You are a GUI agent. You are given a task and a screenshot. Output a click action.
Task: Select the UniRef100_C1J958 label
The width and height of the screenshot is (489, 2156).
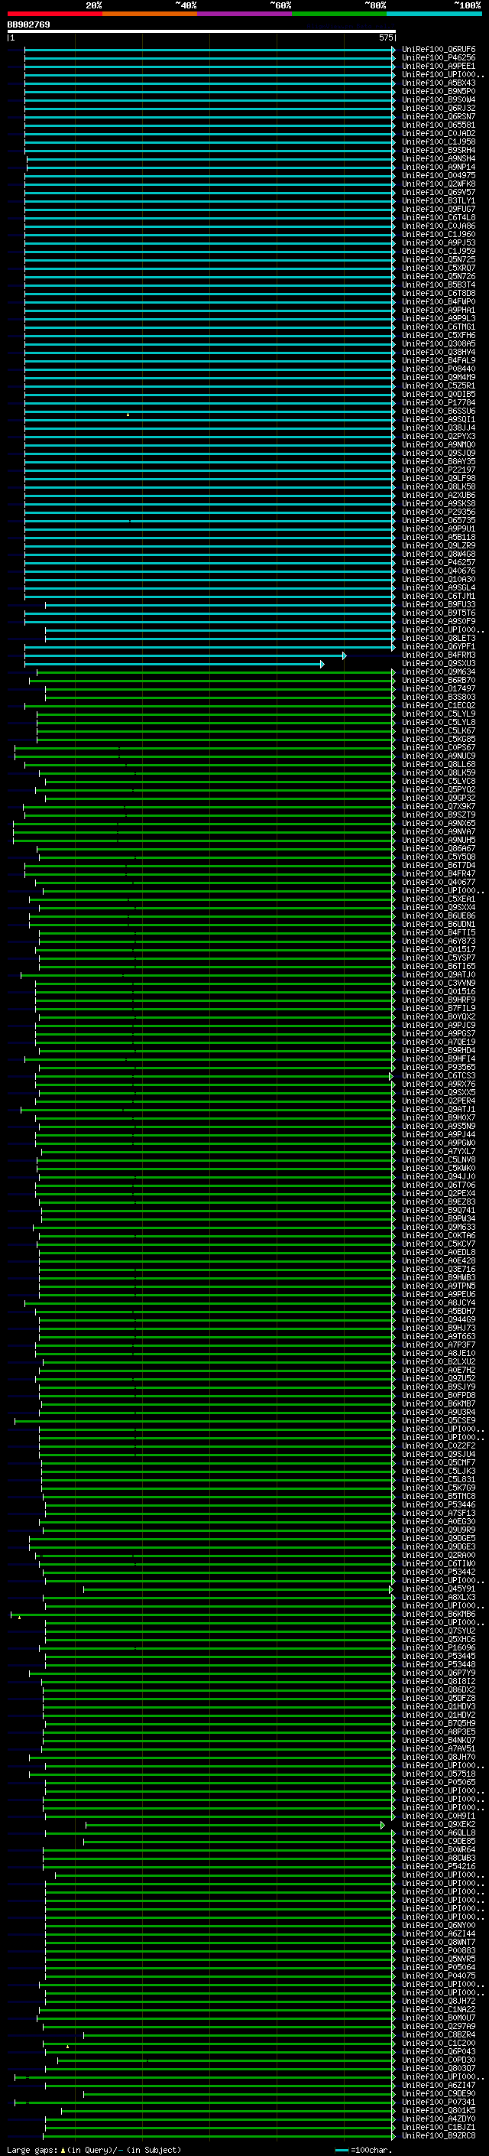(439, 142)
